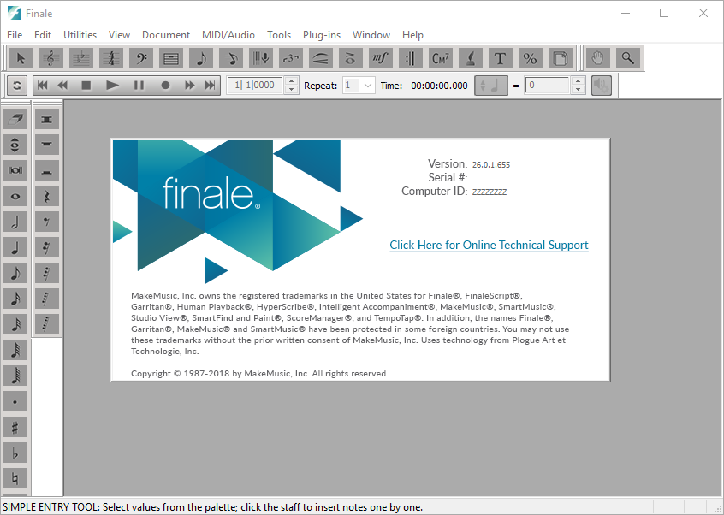
Task: Pick the Eraser in Simple Entry palette
Action: [15, 120]
